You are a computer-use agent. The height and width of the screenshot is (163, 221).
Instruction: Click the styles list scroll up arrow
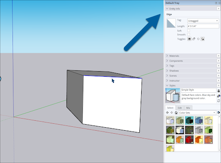click(219, 116)
